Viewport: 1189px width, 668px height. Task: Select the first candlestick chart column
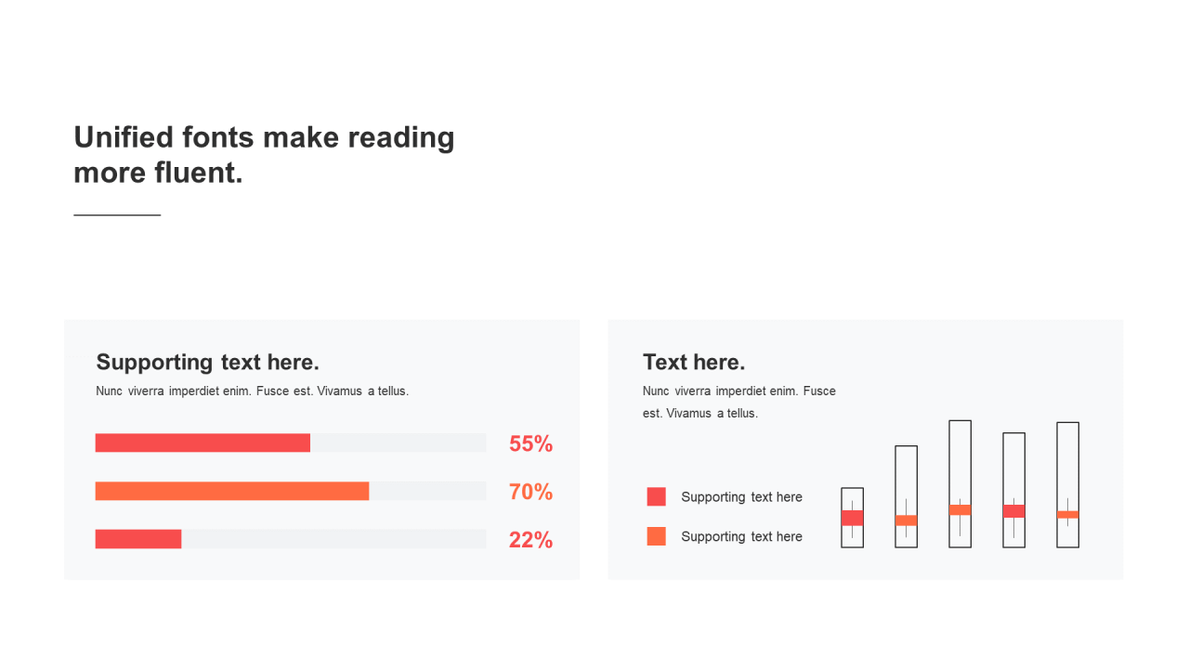pyautogui.click(x=853, y=518)
